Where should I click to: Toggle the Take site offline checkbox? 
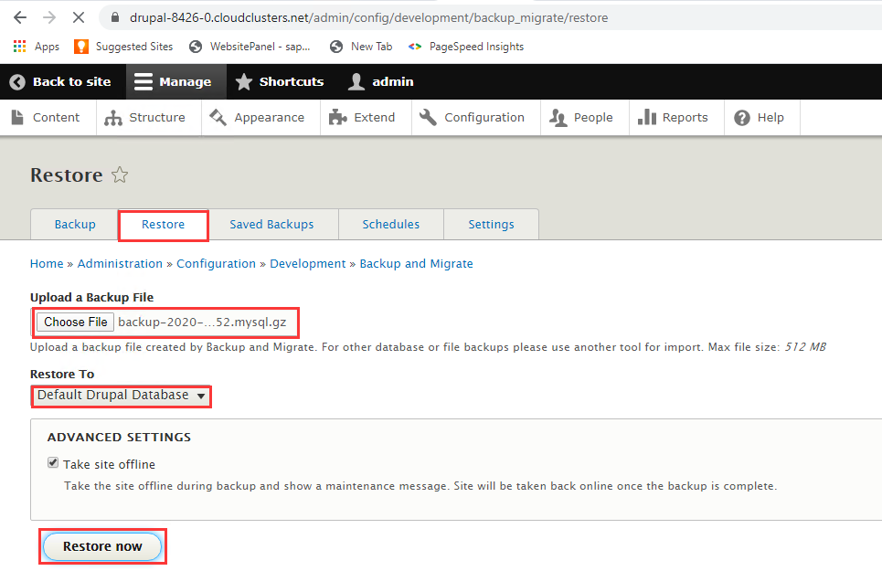(53, 464)
